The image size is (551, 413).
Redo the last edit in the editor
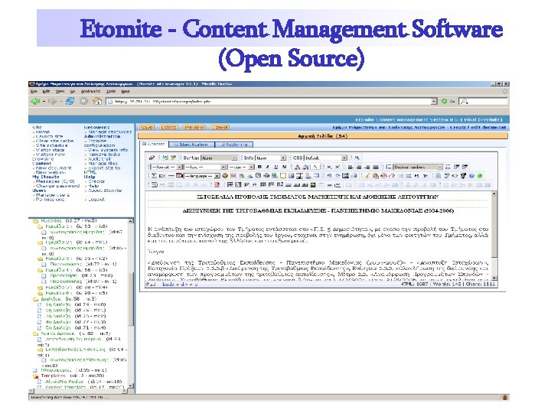[337, 175]
